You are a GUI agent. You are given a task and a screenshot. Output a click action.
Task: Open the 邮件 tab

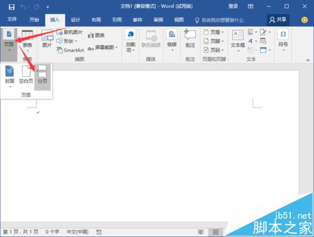click(x=138, y=19)
